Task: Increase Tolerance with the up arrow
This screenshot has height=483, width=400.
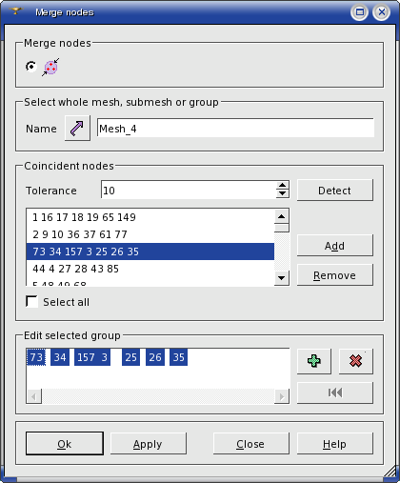Action: [x=282, y=186]
